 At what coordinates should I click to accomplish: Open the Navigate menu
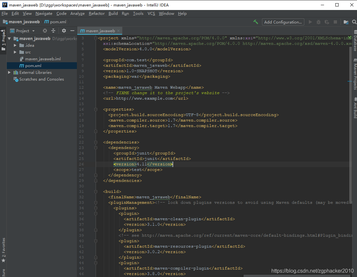[44, 14]
